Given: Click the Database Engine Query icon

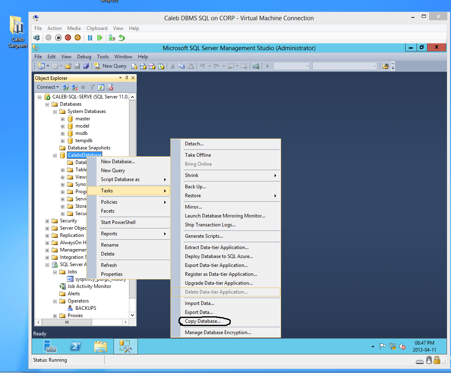Looking at the screenshot, I should point(134,66).
